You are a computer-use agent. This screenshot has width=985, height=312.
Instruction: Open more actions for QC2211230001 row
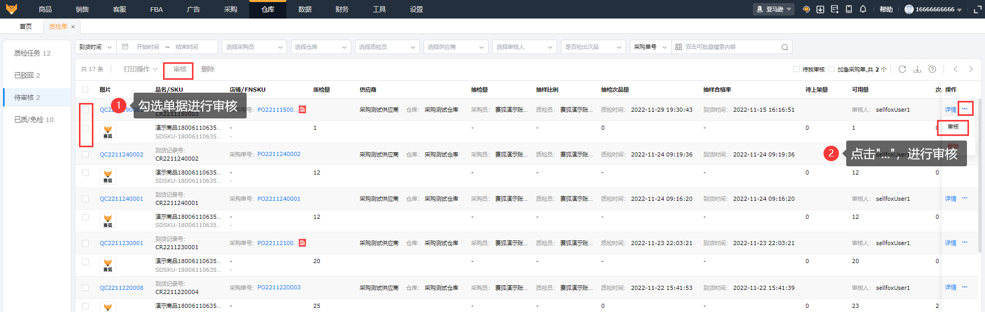coord(965,242)
